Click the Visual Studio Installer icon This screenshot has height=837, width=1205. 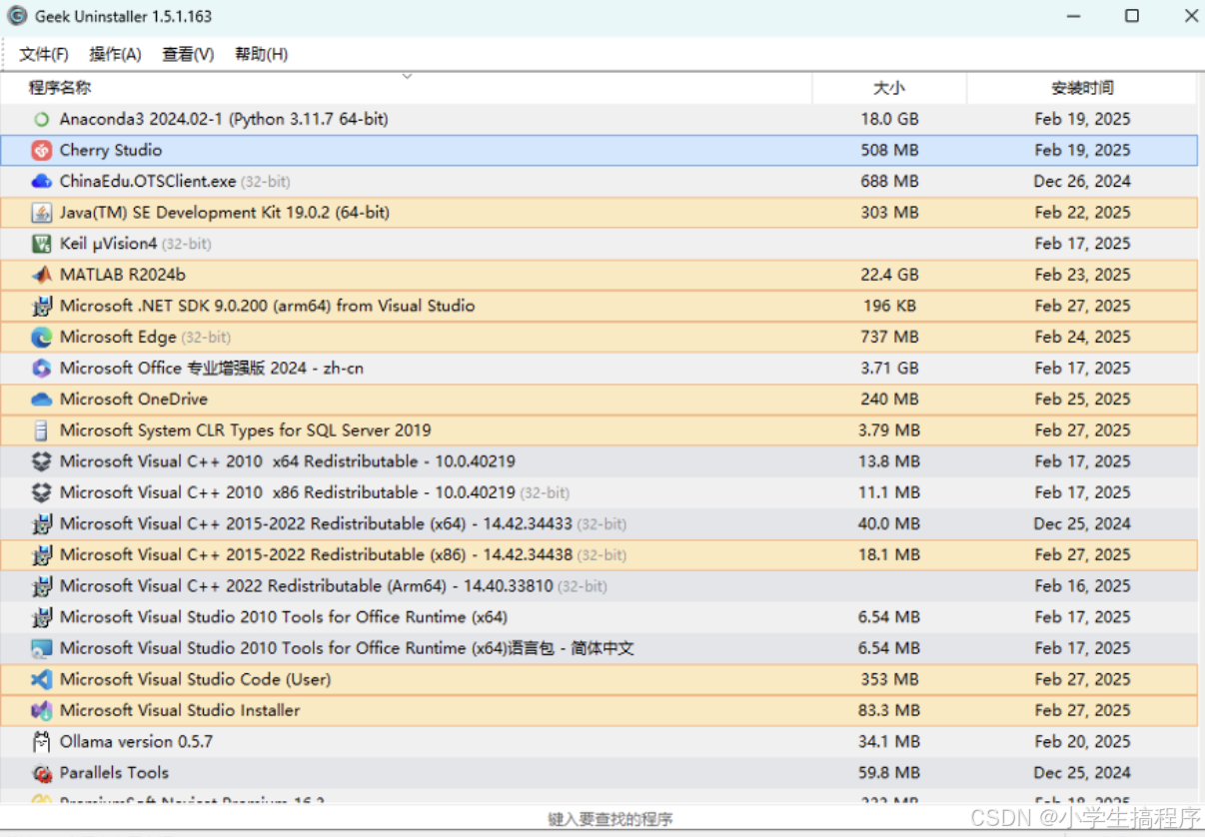tap(41, 710)
